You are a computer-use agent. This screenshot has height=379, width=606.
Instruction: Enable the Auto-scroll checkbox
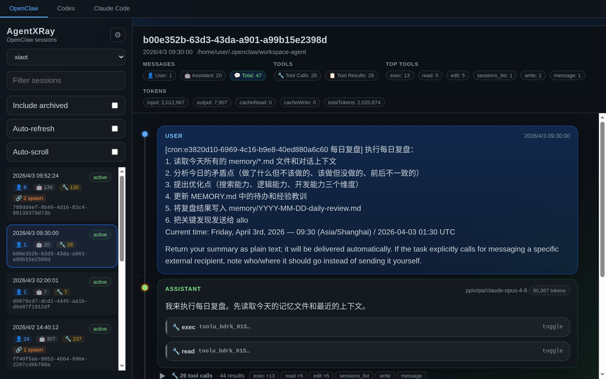(115, 152)
